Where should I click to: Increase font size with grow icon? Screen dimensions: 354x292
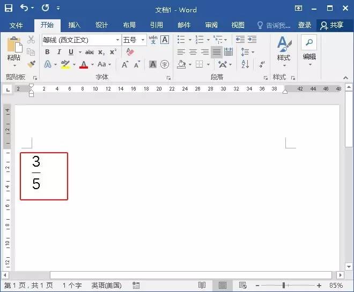point(125,64)
